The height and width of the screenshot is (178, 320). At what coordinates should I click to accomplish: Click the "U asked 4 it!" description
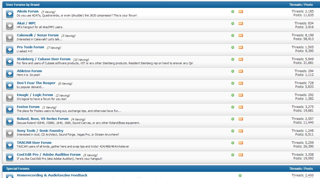click(24, 51)
